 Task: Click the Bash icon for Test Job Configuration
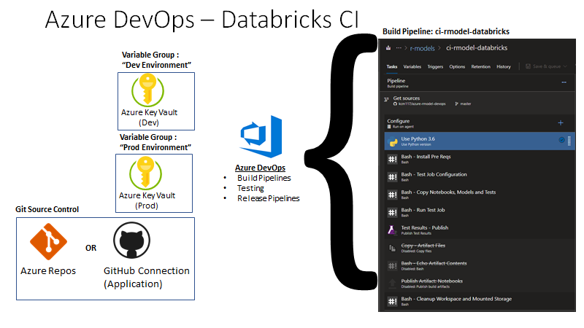(393, 177)
